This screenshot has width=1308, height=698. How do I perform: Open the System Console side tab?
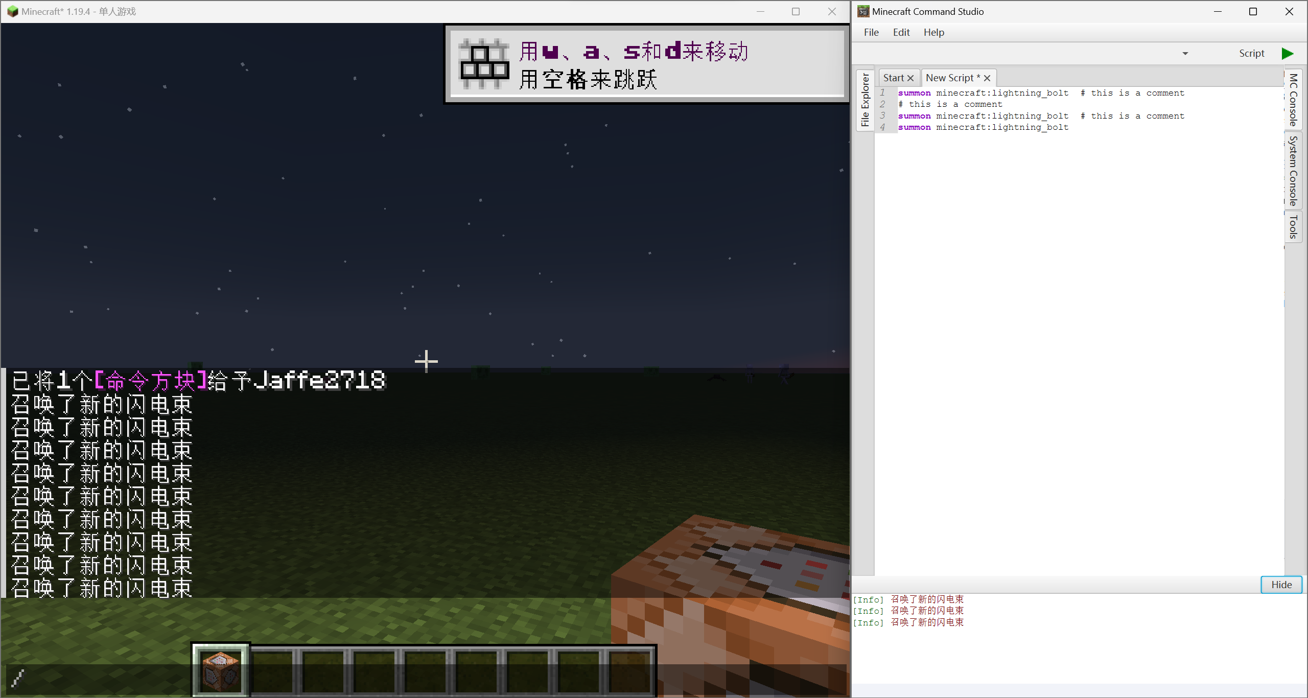click(x=1293, y=171)
